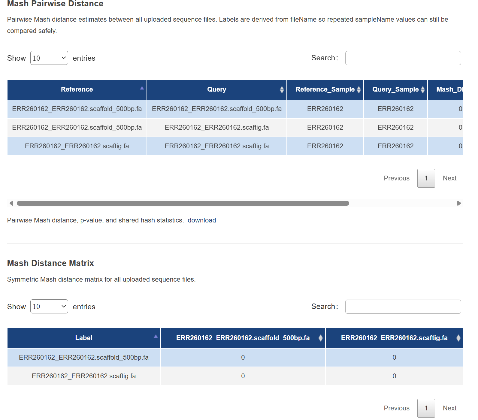
Task: Select page 1 of Pairwise table
Action: pos(426,178)
